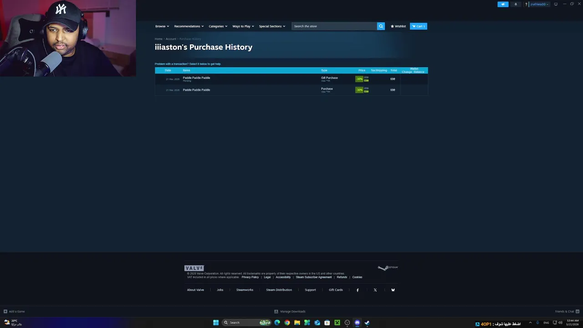The width and height of the screenshot is (583, 328).
Task: Open the Wishlist button
Action: tap(398, 26)
